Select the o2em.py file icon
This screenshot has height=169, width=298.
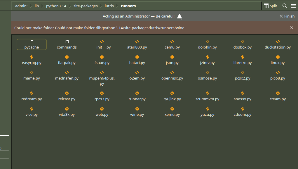coord(137,73)
